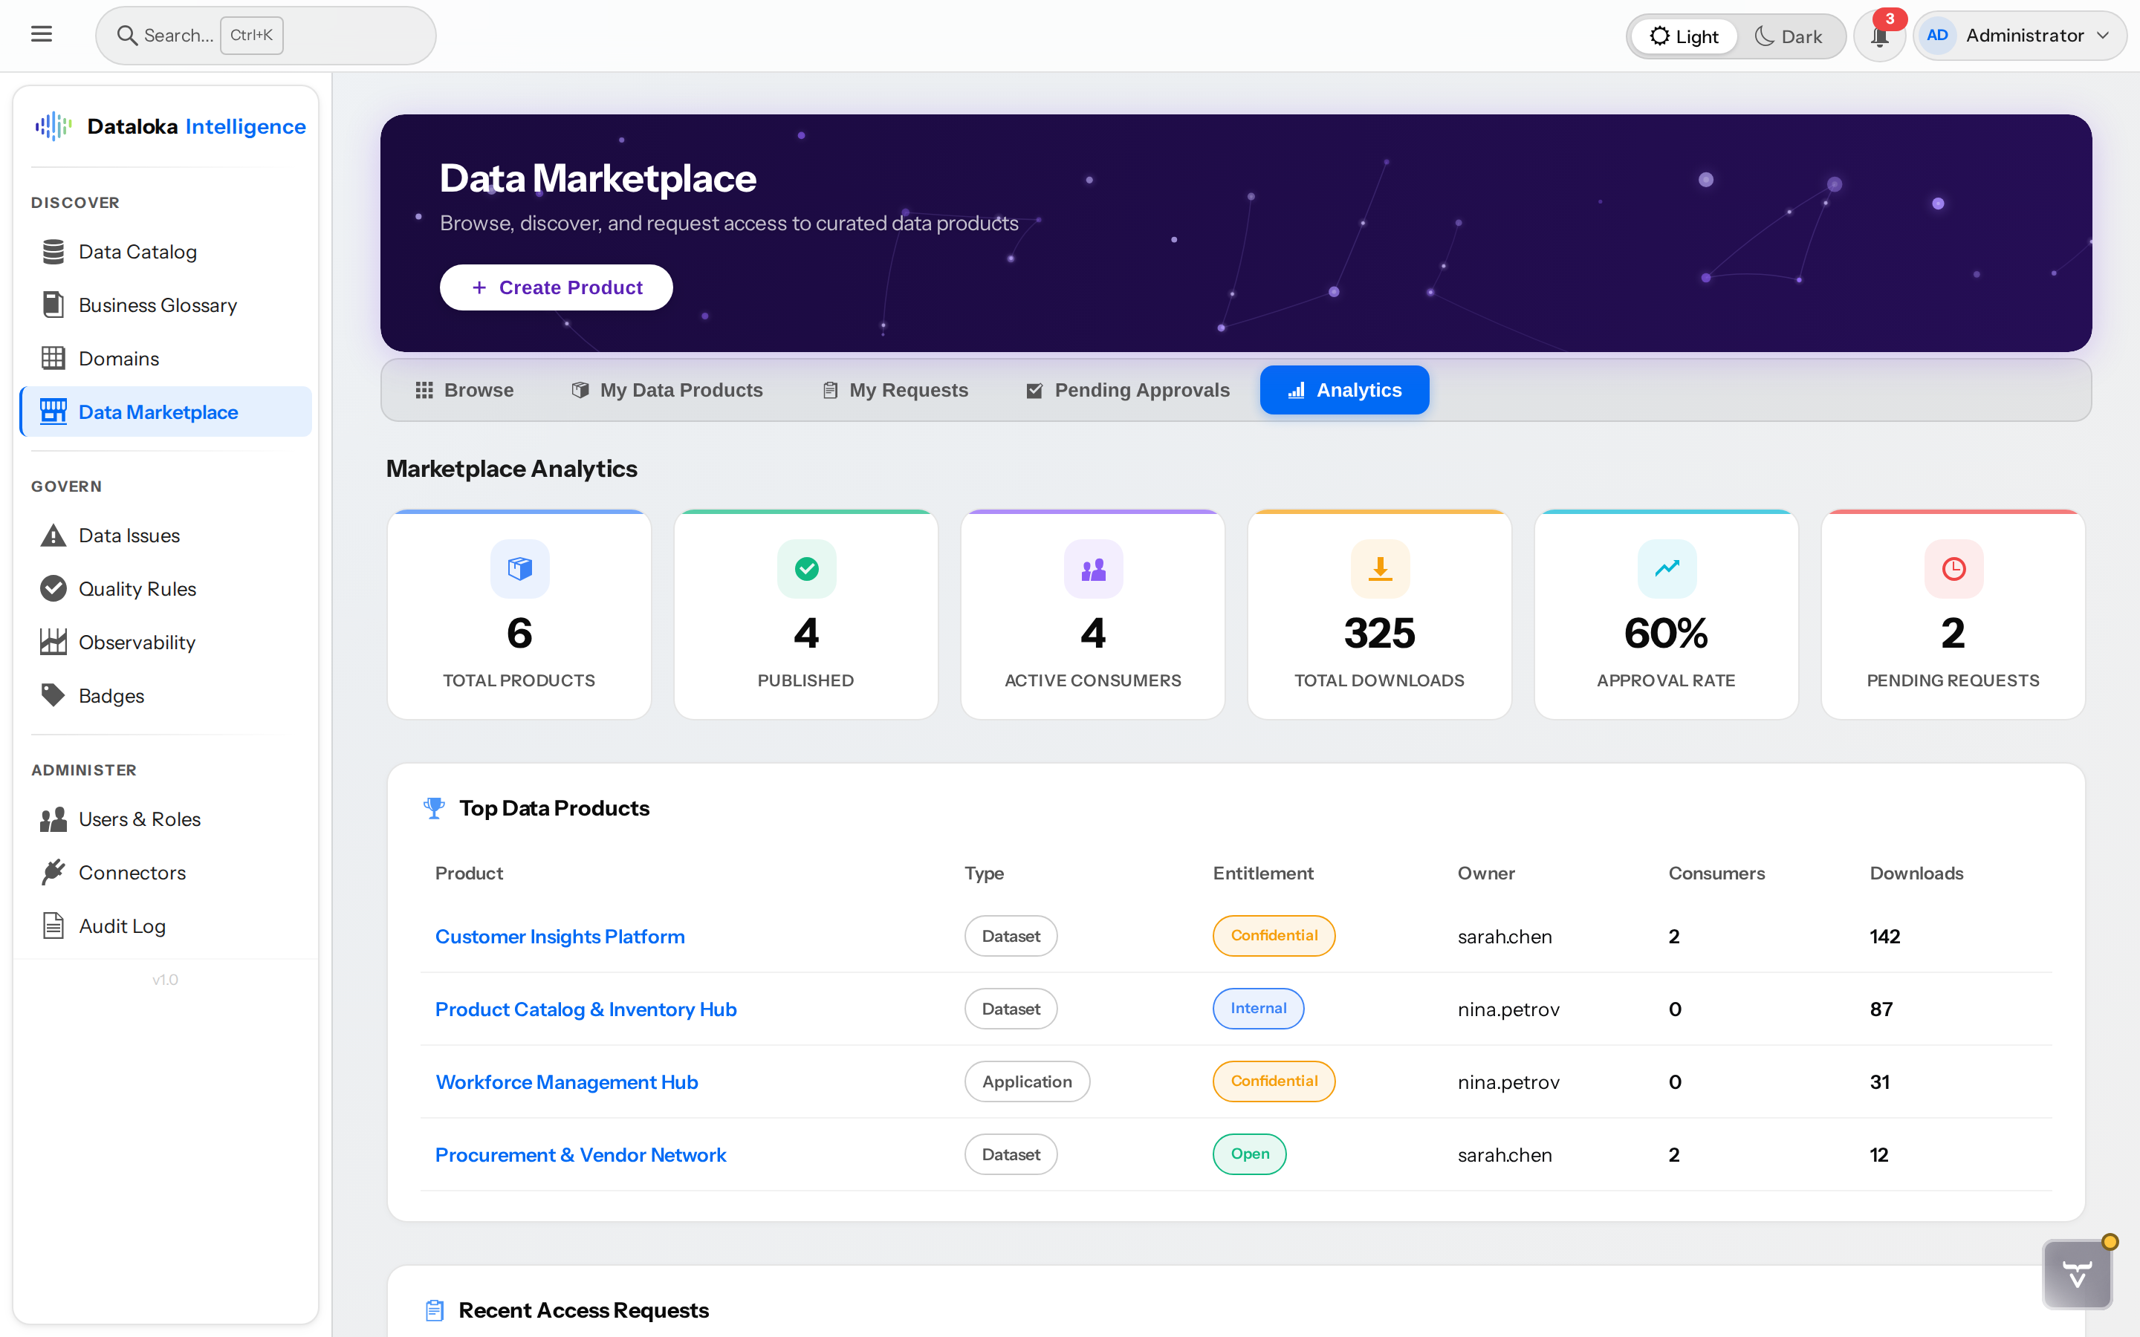Click the Domains grid icon
The height and width of the screenshot is (1337, 2140).
click(x=54, y=357)
